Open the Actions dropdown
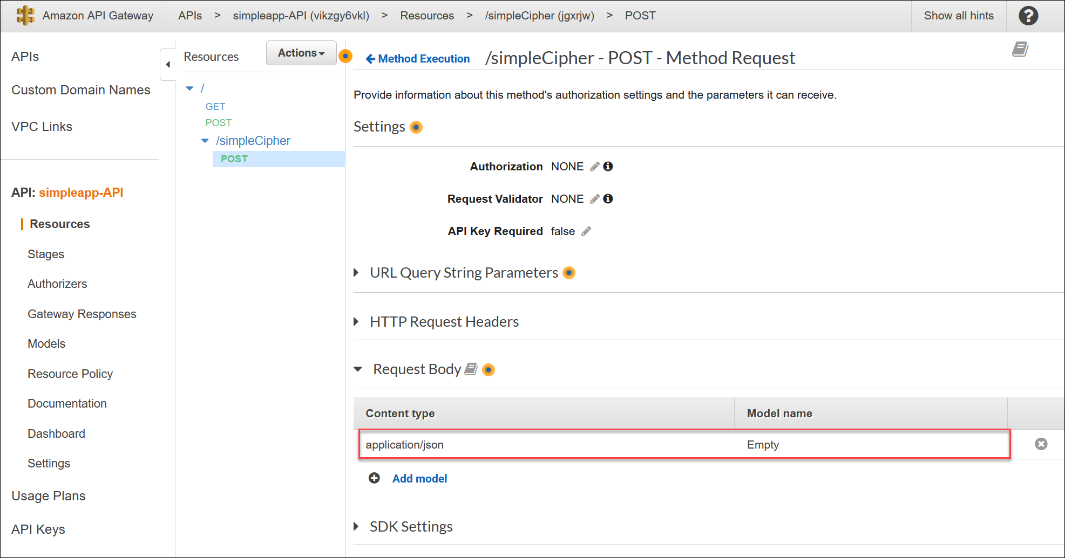The image size is (1065, 558). tap(301, 53)
